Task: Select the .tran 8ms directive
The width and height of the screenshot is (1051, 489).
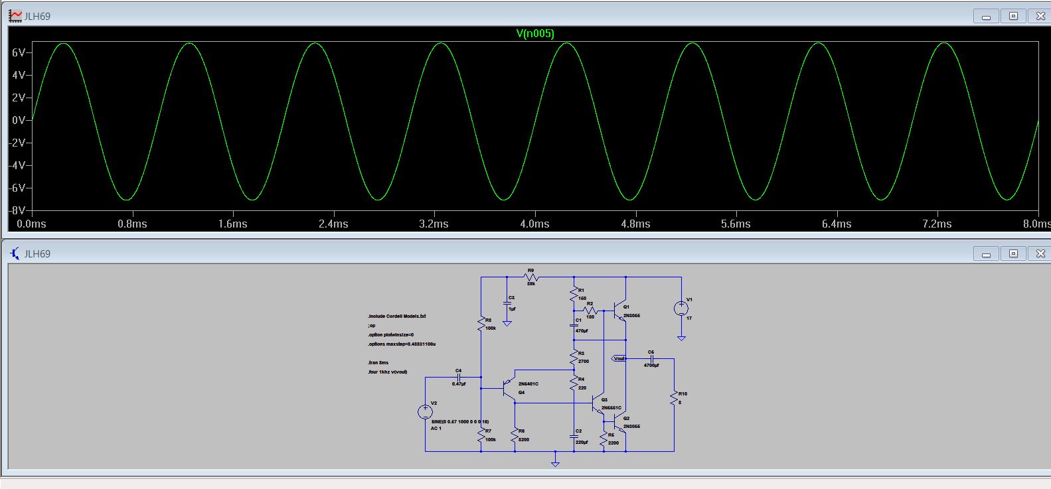Action: [x=378, y=363]
